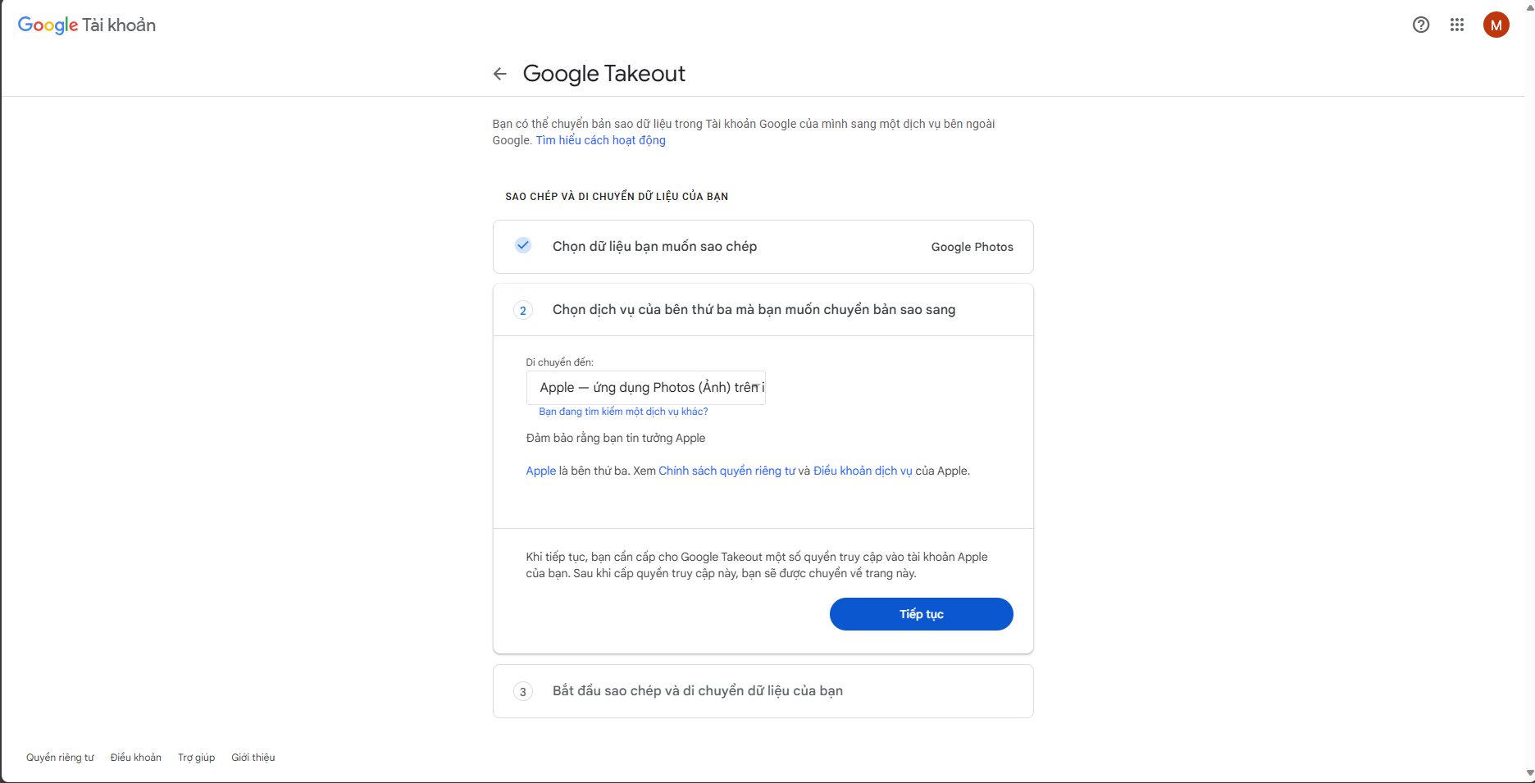Open the 'Di chuyển đến' destination dropdown

pyautogui.click(x=646, y=388)
